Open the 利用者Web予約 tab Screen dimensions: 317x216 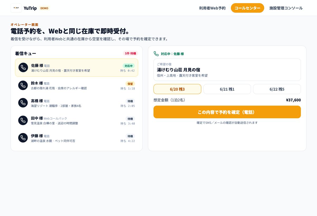pyautogui.click(x=212, y=8)
